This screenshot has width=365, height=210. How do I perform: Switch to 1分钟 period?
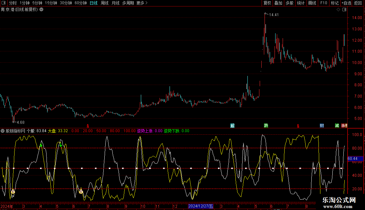click(x=25, y=3)
